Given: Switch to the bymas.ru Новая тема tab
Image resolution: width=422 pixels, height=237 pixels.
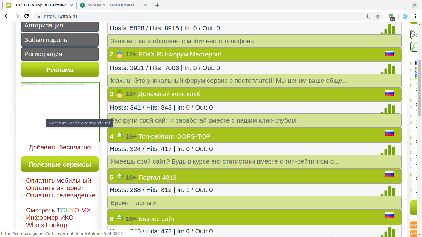Looking at the screenshot, I should [111, 5].
